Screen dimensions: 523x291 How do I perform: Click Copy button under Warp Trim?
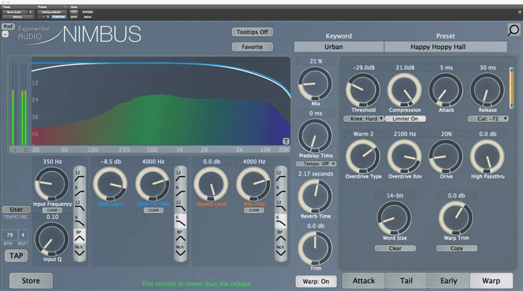(x=457, y=249)
